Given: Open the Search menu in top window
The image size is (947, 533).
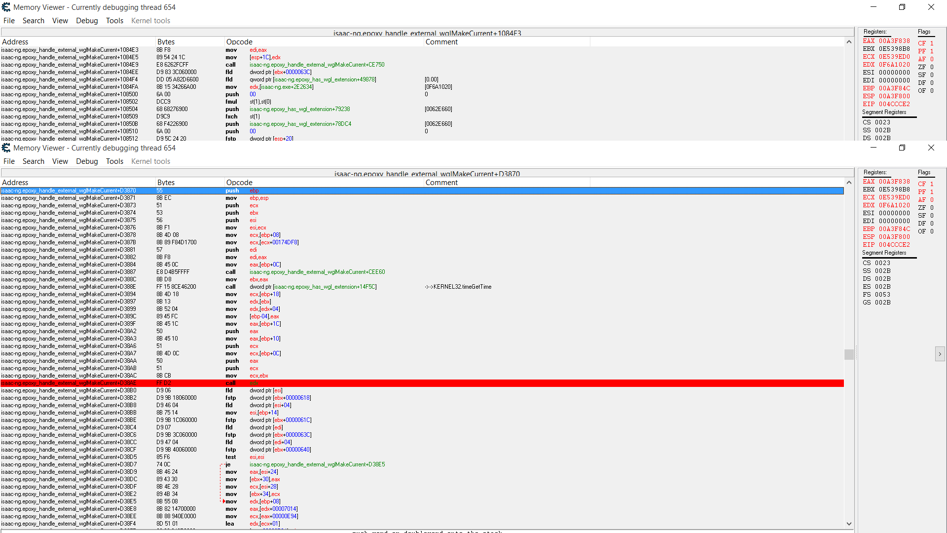Looking at the screenshot, I should 33,20.
